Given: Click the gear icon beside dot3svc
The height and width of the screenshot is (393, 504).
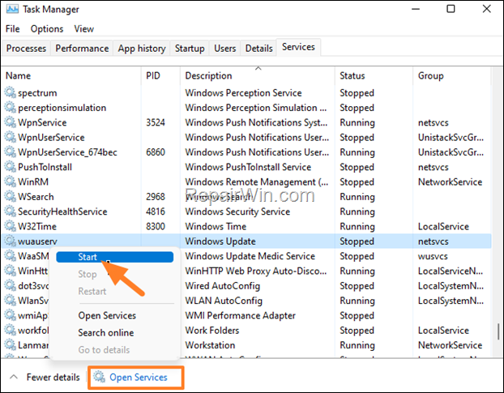Looking at the screenshot, I should pos(10,286).
